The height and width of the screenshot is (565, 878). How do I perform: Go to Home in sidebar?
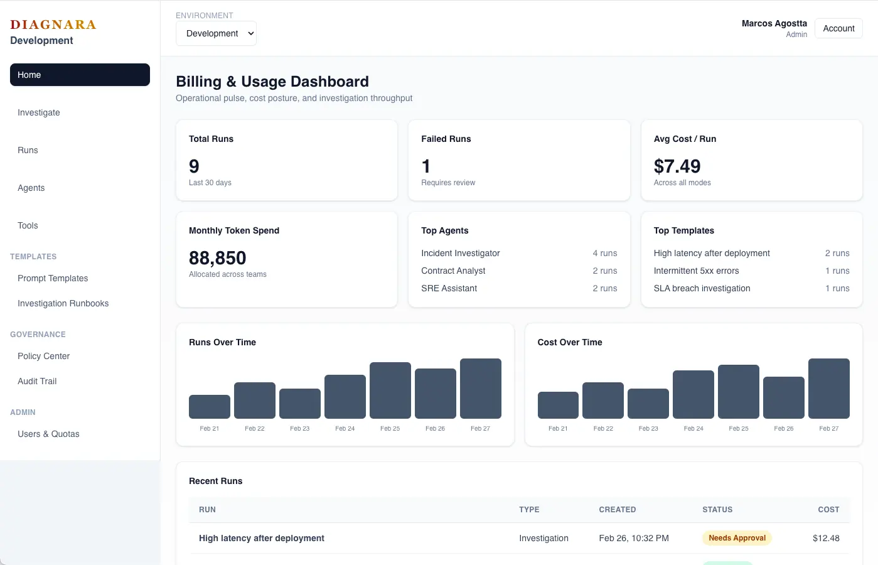tap(80, 75)
